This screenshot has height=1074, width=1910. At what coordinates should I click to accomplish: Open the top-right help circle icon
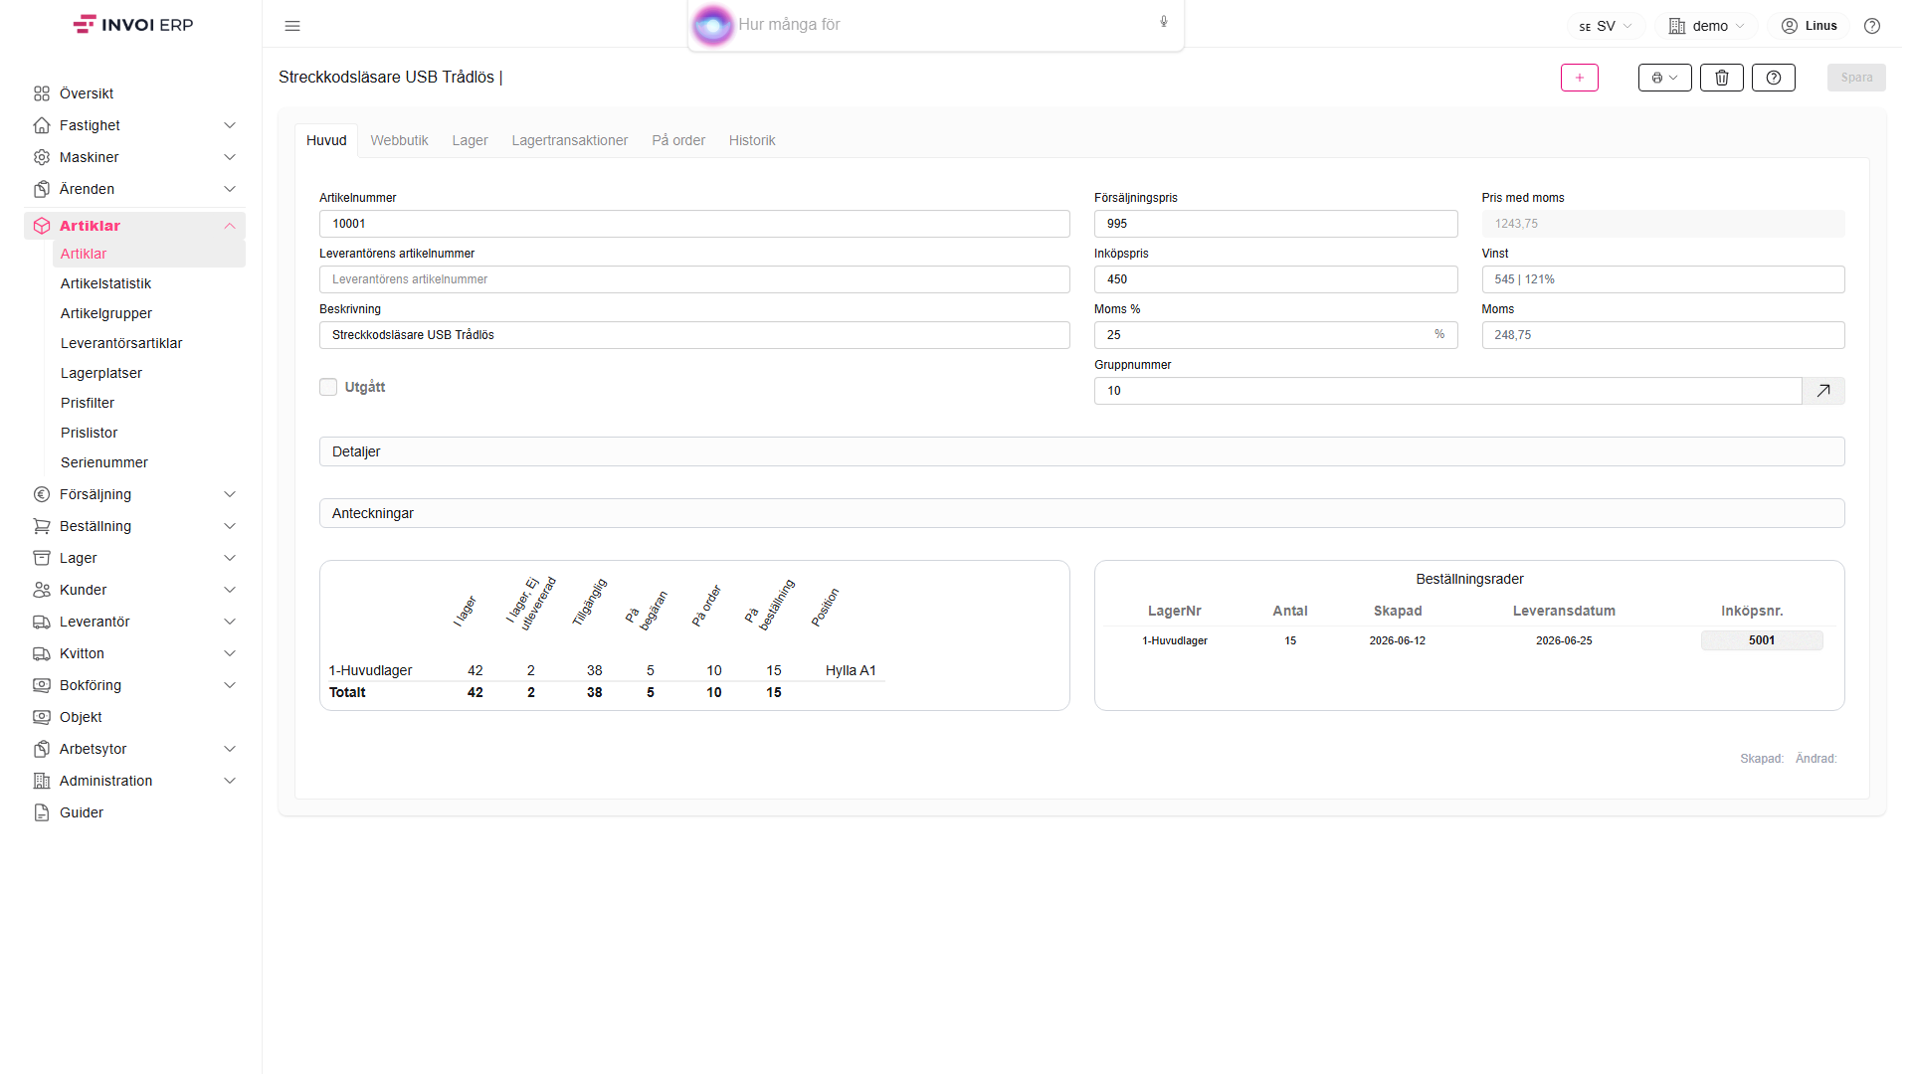[1872, 26]
